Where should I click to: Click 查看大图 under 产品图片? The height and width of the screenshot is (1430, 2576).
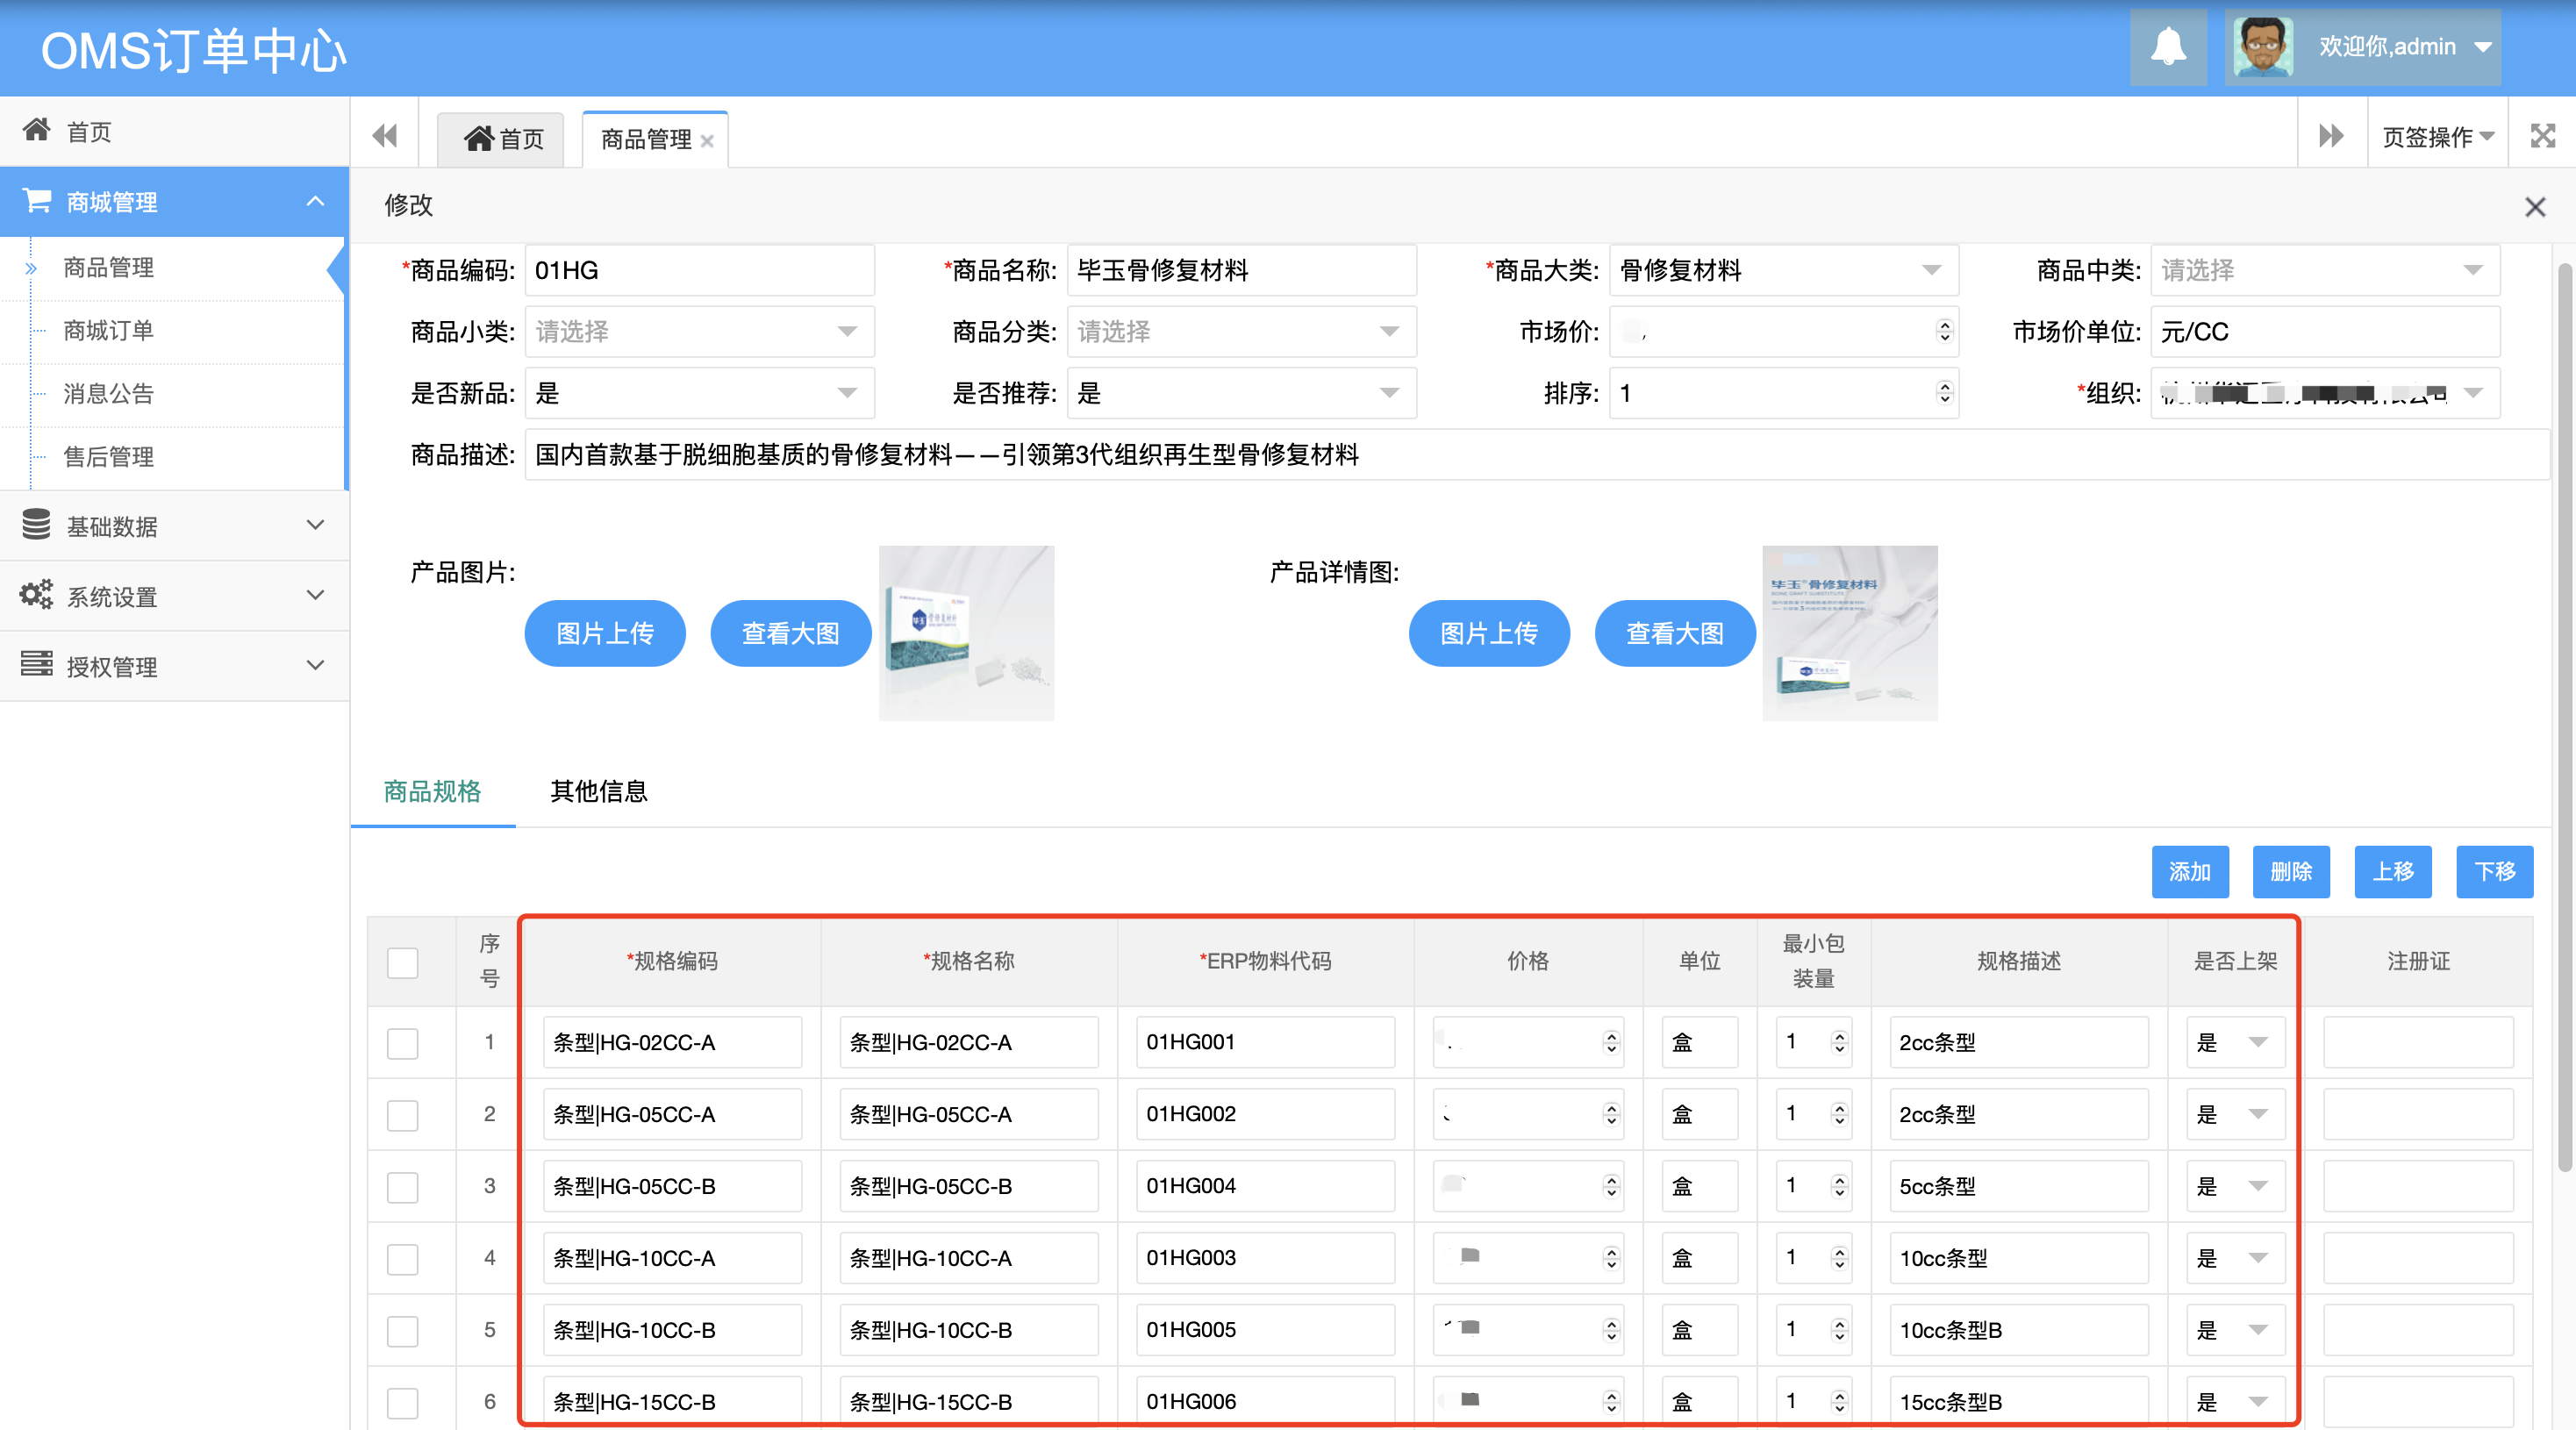tap(790, 633)
